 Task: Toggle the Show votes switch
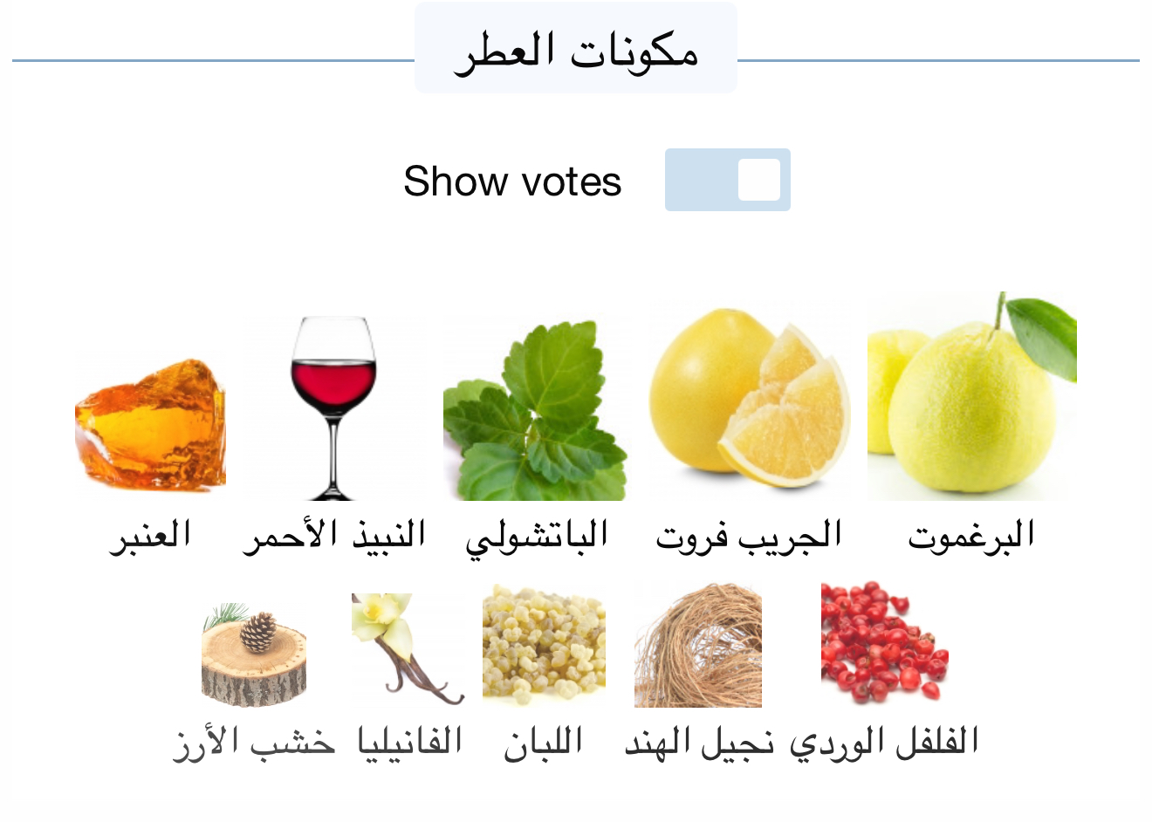[727, 180]
